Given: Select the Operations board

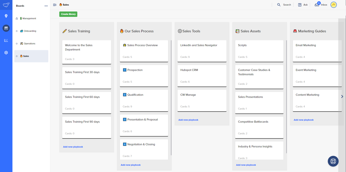Looking at the screenshot, I should coord(29,44).
